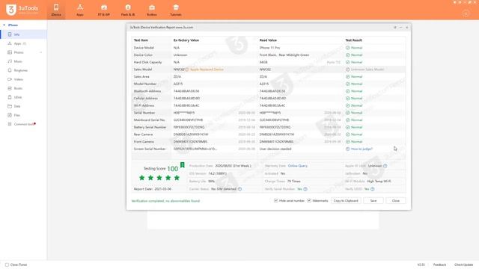The image size is (479, 269).
Task: Click help icon beside Verify UDID
Action: 373,189
